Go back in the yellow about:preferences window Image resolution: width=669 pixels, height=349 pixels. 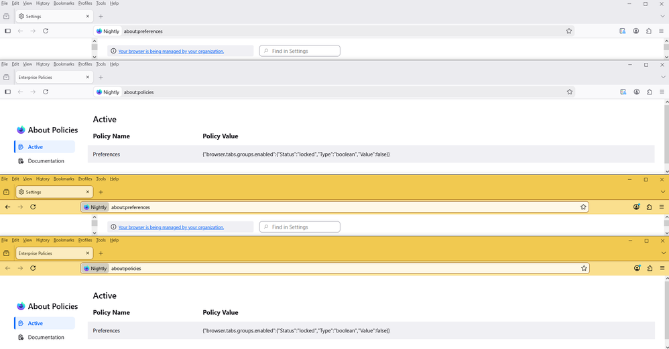coord(7,207)
